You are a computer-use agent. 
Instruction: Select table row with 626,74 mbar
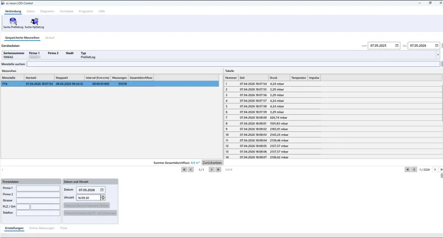tap(333, 118)
